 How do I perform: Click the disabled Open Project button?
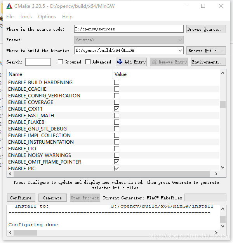(x=85, y=198)
